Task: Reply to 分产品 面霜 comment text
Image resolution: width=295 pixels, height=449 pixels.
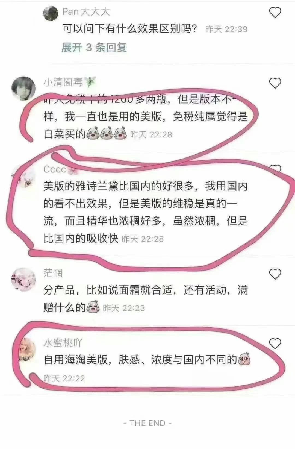Action: 146,299
